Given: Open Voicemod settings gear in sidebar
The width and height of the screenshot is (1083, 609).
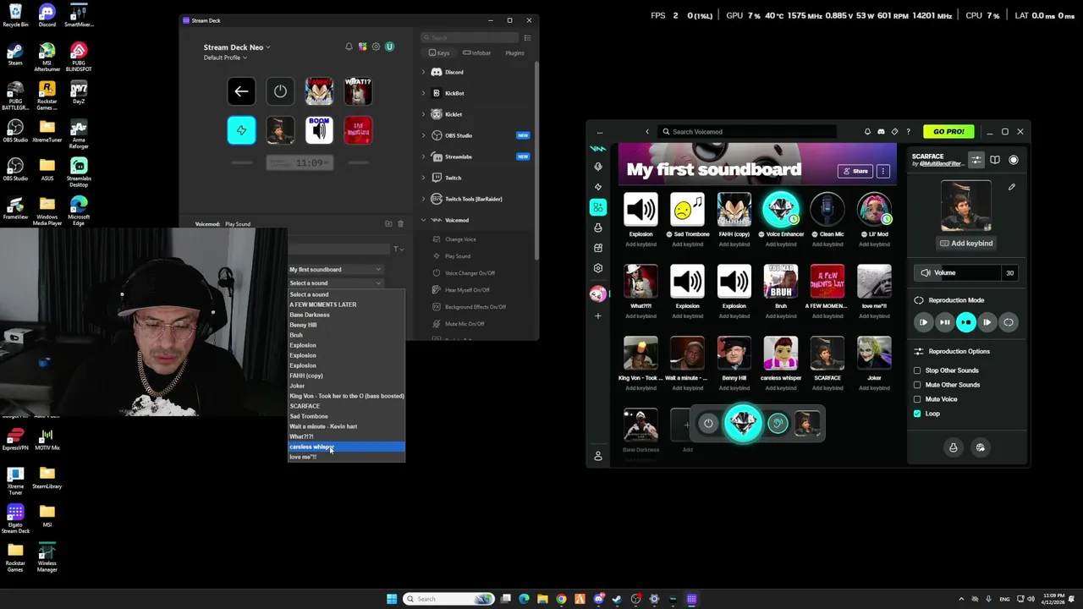Looking at the screenshot, I should click(598, 268).
